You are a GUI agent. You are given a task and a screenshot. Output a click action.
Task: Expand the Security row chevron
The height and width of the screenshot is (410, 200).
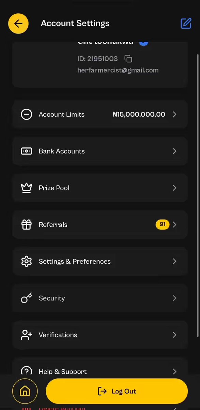pos(174,298)
